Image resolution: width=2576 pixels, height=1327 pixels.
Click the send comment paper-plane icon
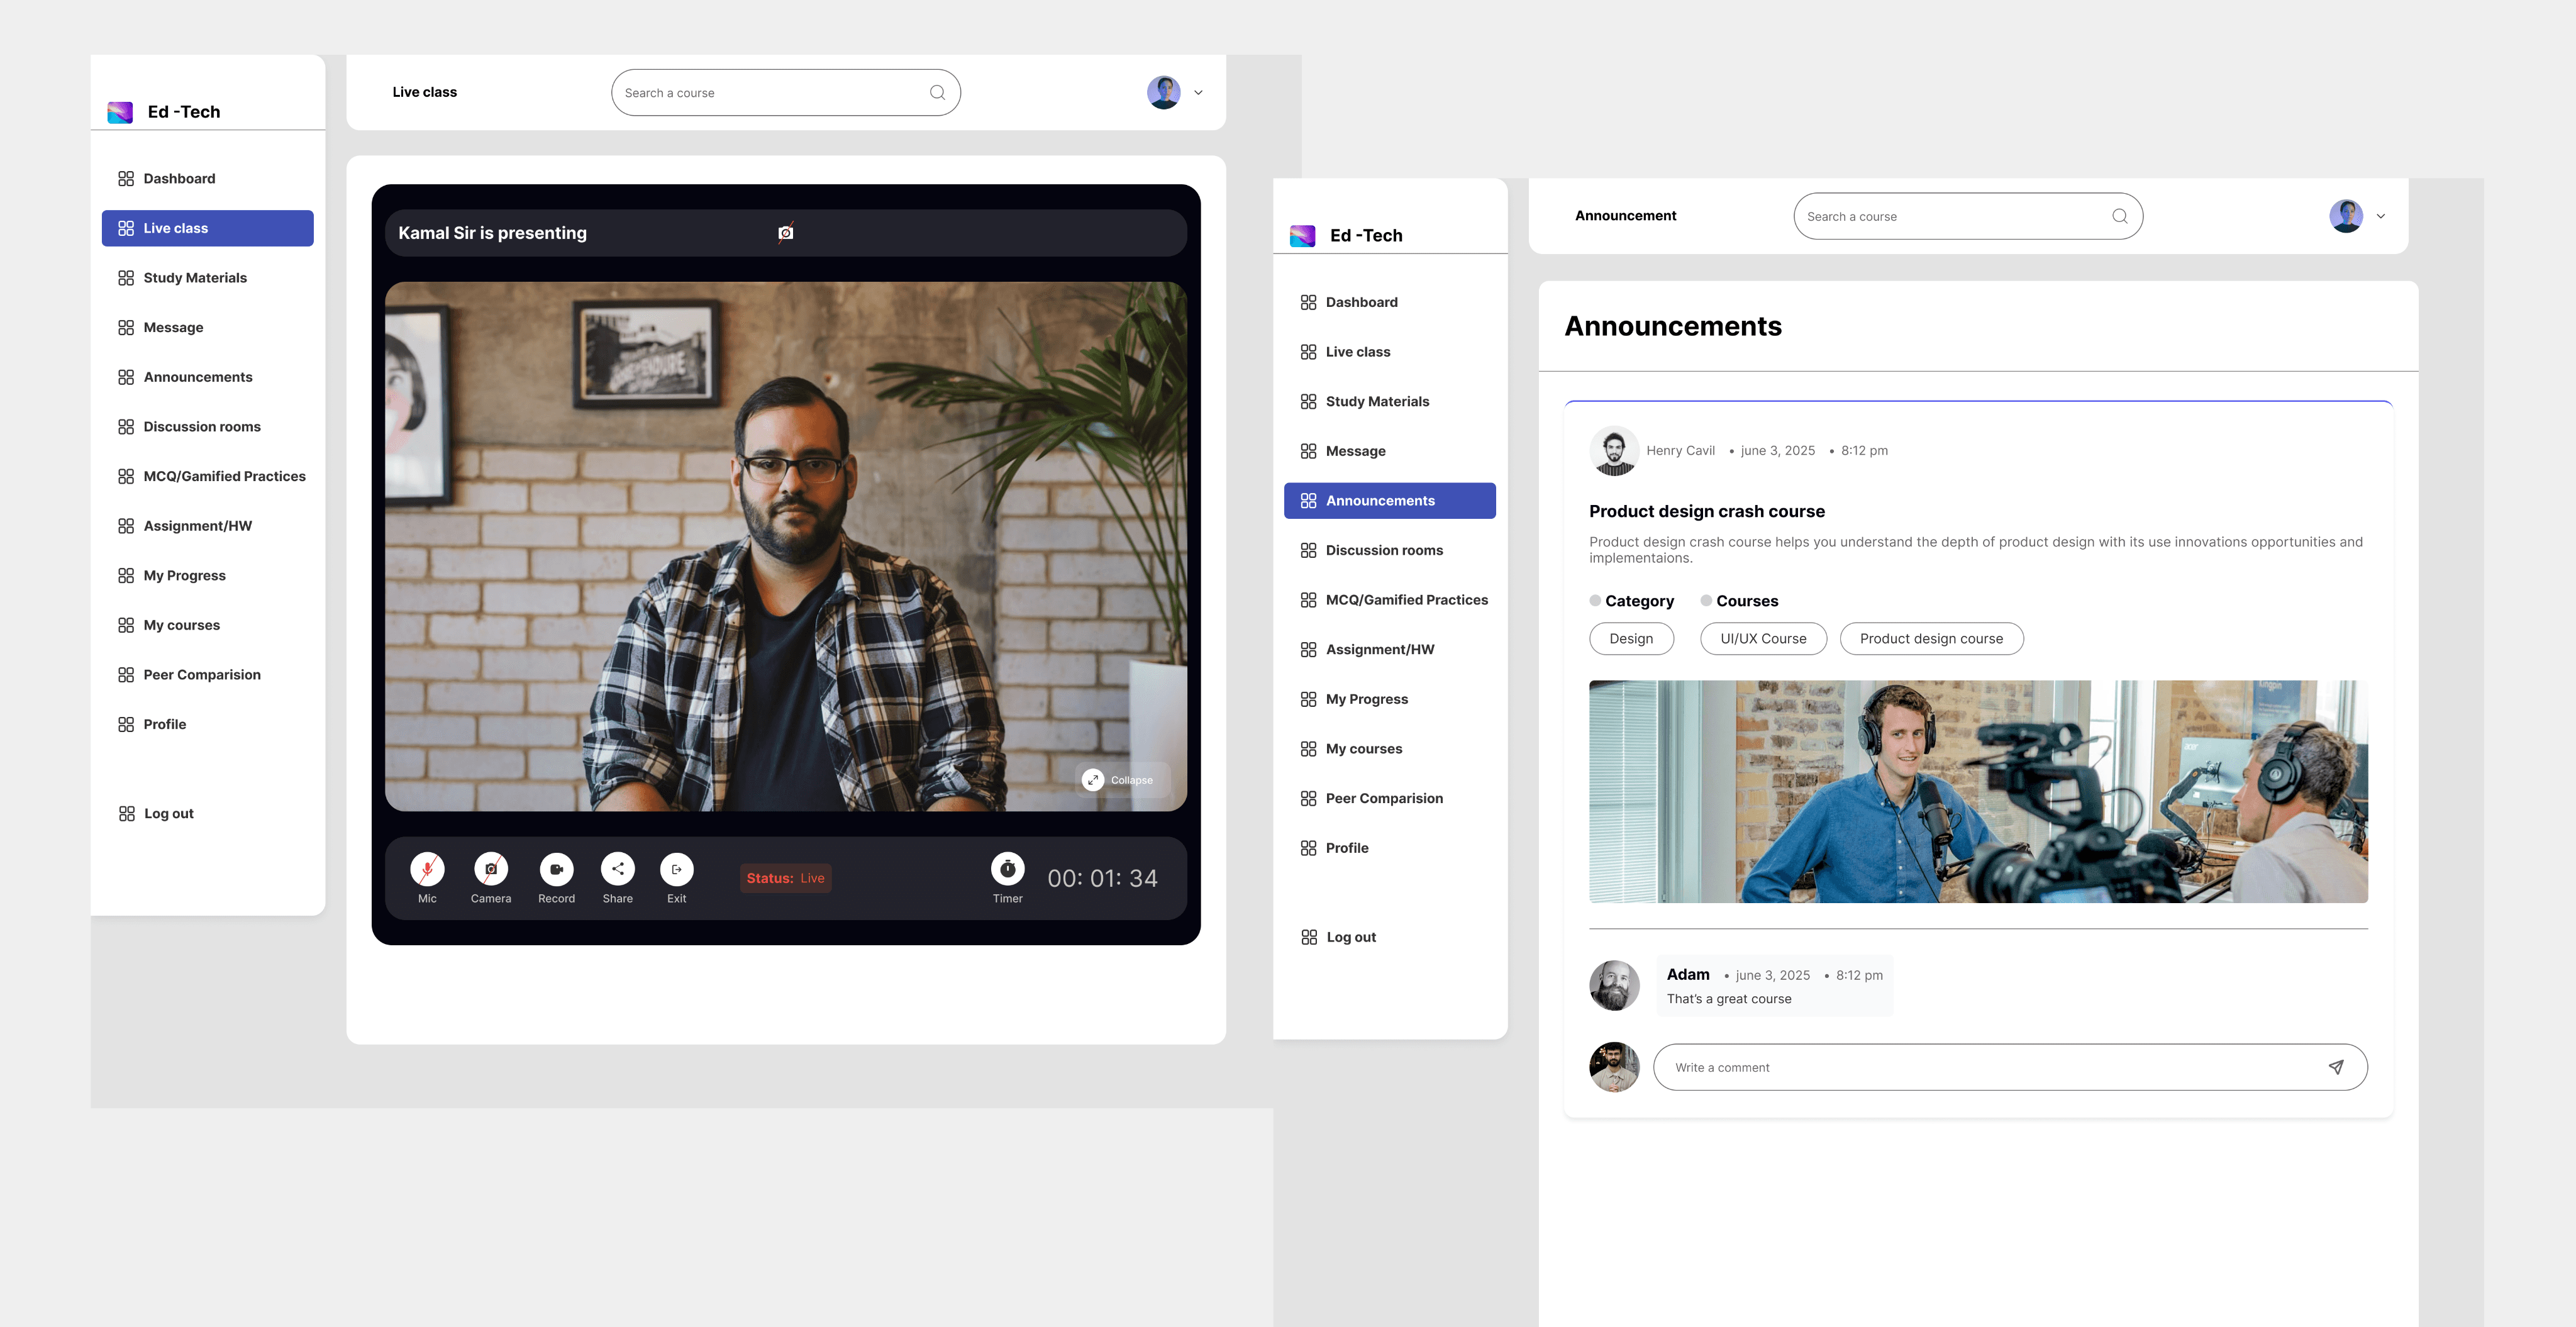(2336, 1067)
